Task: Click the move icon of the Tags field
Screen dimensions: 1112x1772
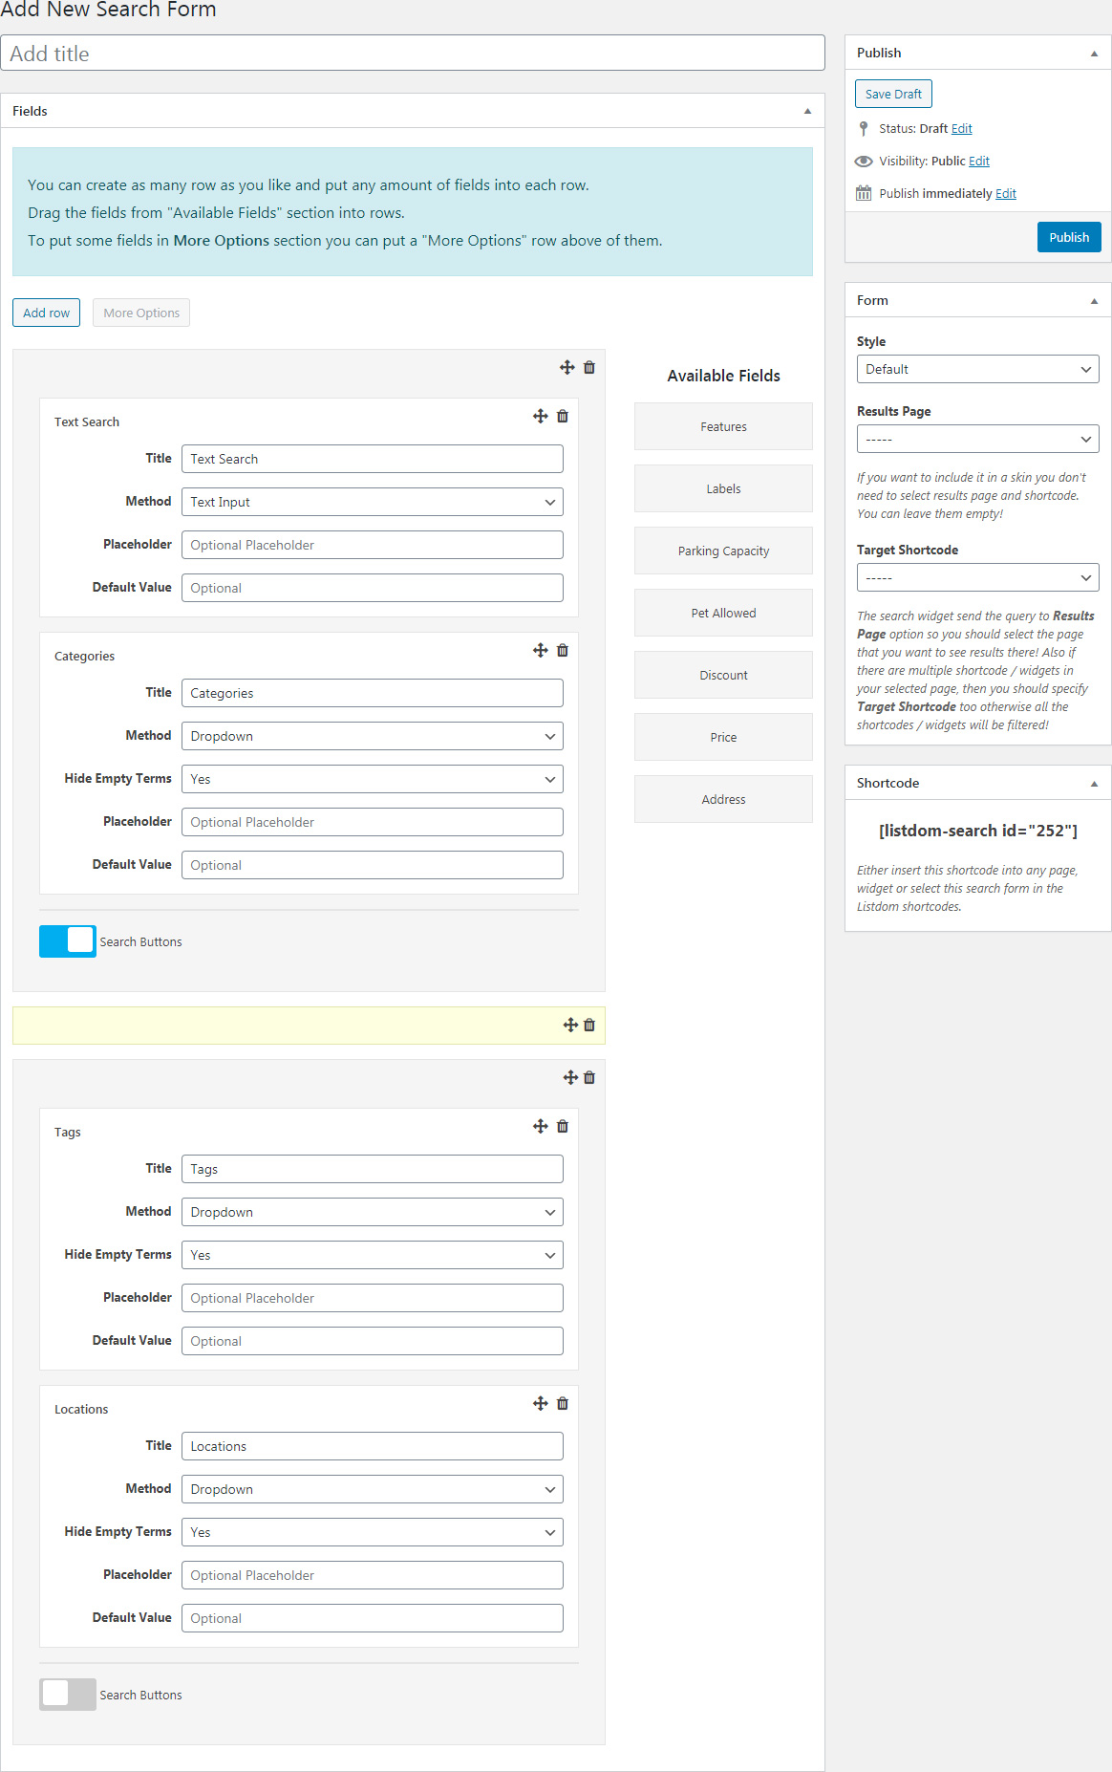Action: click(x=541, y=1126)
